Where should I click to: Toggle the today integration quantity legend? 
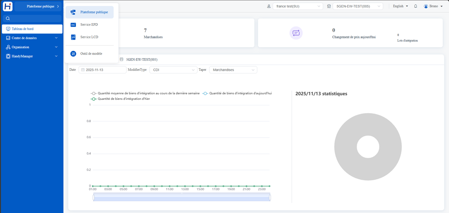pyautogui.click(x=237, y=94)
